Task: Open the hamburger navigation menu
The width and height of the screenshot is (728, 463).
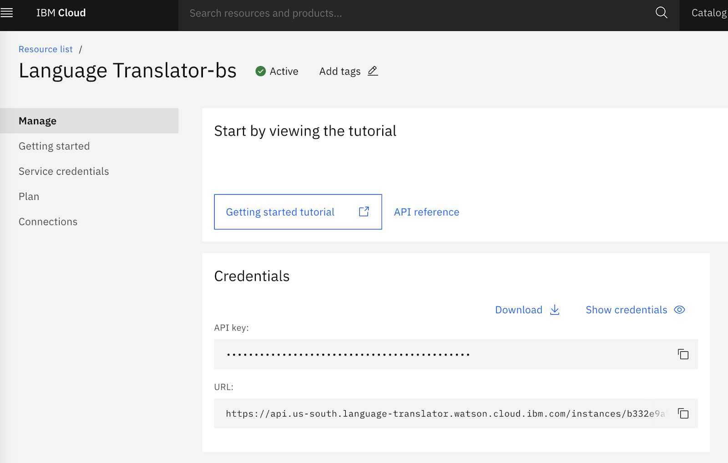Action: click(7, 12)
